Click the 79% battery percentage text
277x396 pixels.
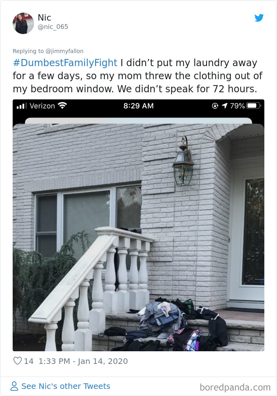[237, 106]
